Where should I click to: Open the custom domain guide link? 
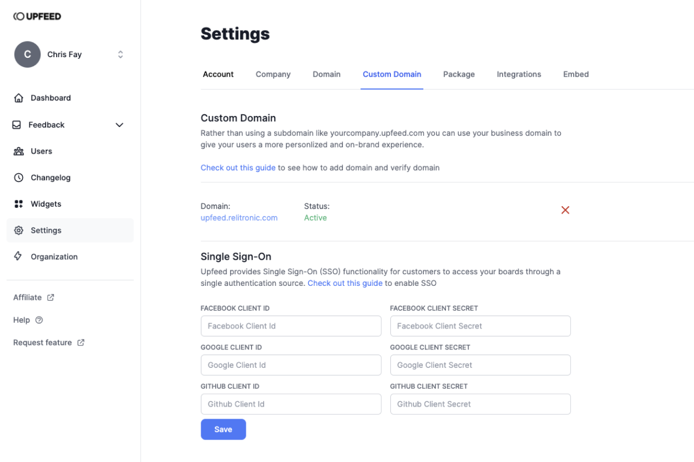pos(238,167)
